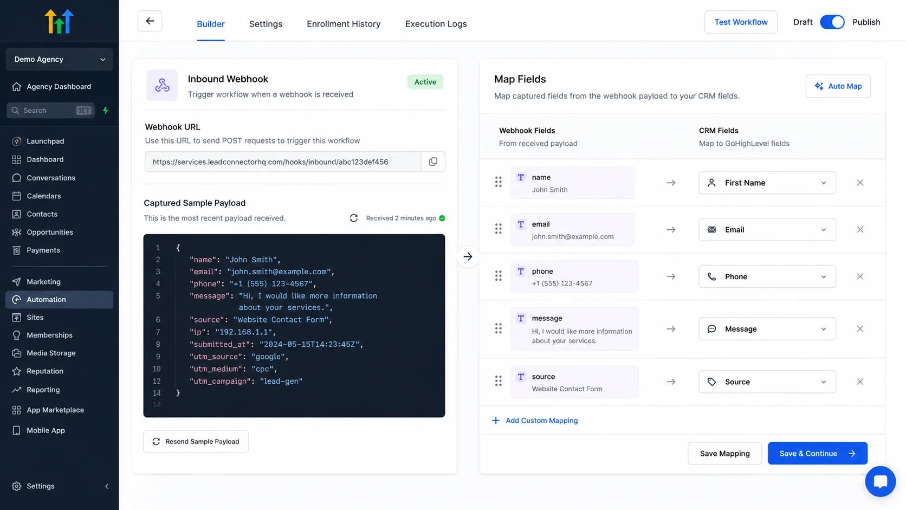Remove the name field mapping

[x=860, y=183]
